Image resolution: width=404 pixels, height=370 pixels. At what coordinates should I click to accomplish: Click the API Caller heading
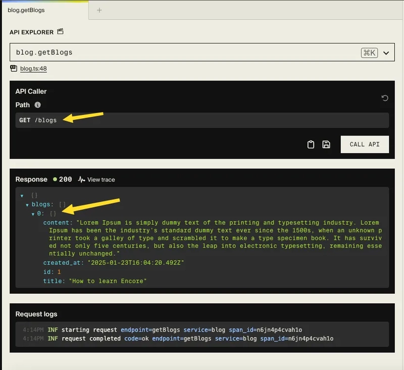click(31, 91)
